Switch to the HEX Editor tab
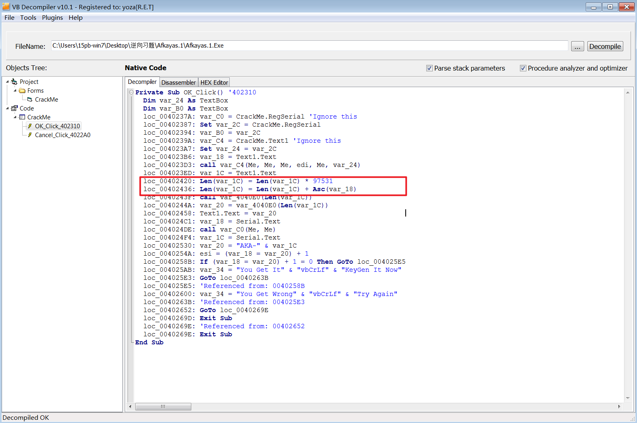Image resolution: width=637 pixels, height=423 pixels. click(x=214, y=82)
